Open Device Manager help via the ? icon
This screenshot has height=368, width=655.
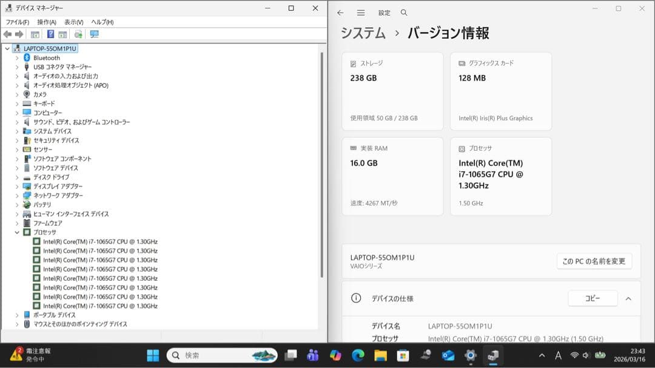click(x=51, y=34)
